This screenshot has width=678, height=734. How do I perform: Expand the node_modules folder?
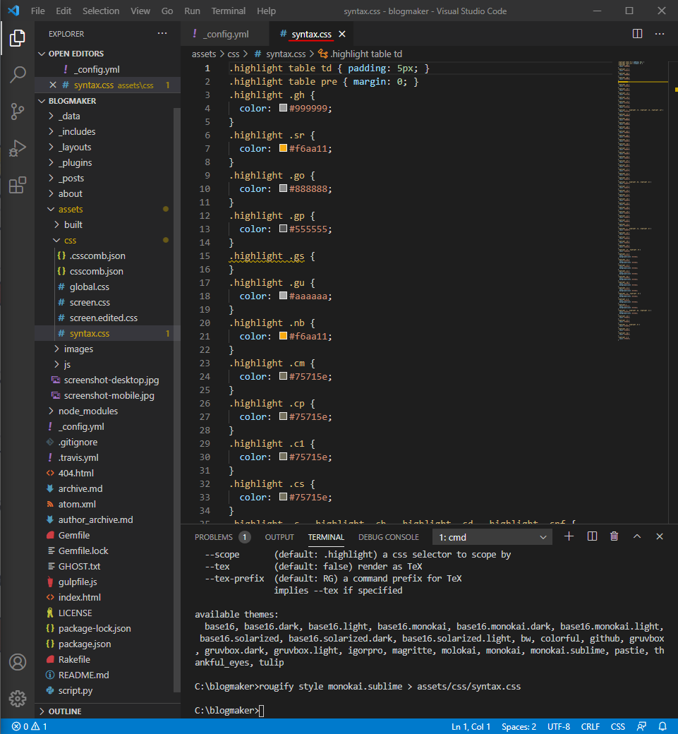pyautogui.click(x=87, y=411)
